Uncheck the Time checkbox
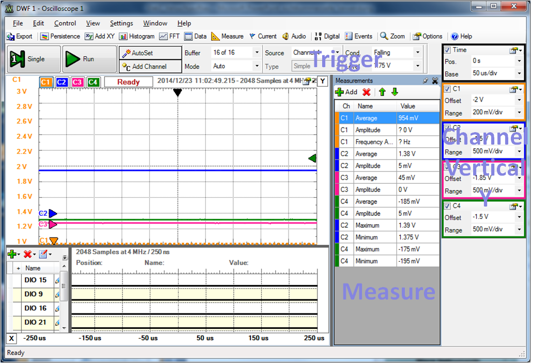This screenshot has height=363, width=545. click(x=448, y=50)
